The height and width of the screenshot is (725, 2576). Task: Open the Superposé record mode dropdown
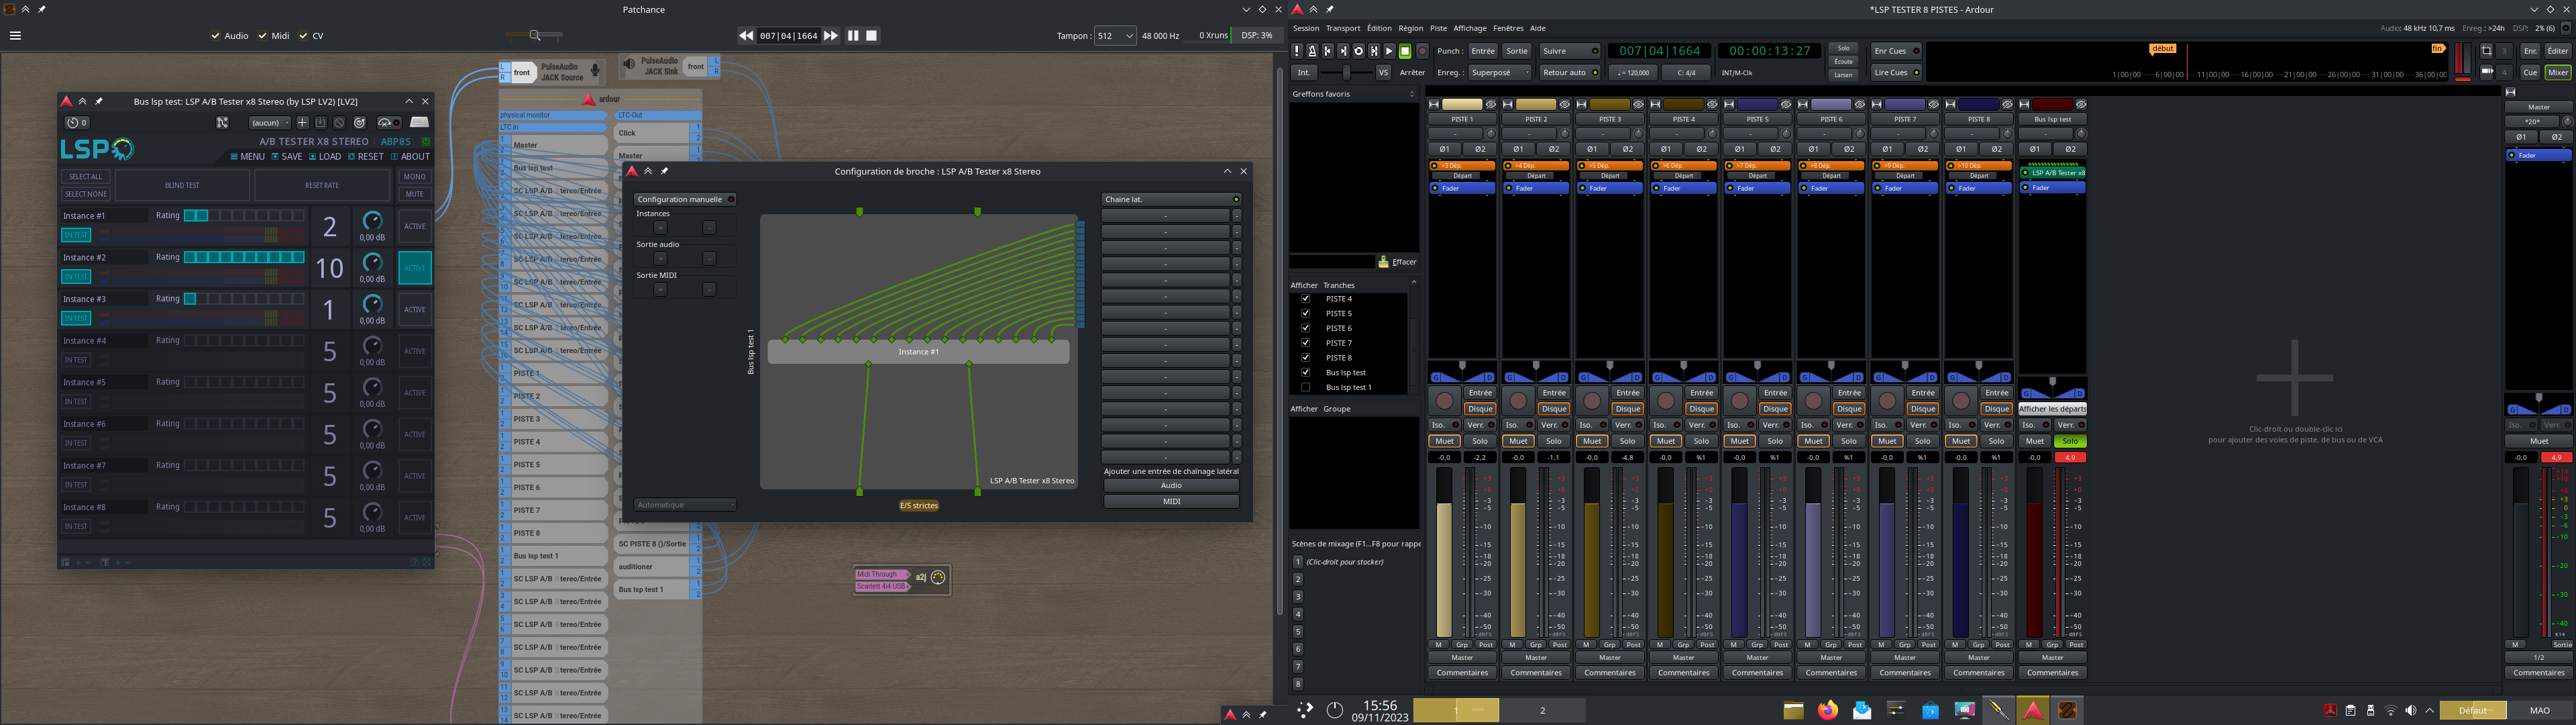pyautogui.click(x=1499, y=72)
